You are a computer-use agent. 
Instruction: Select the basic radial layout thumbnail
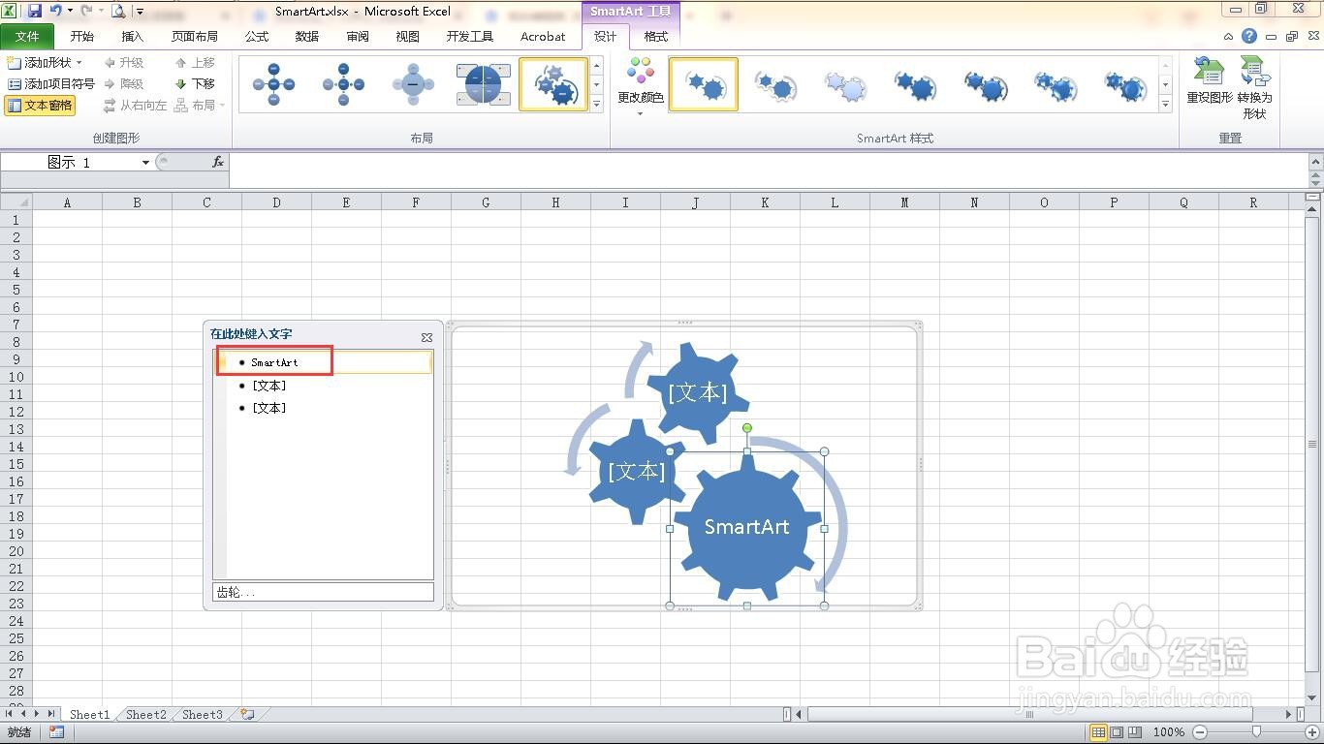point(273,84)
